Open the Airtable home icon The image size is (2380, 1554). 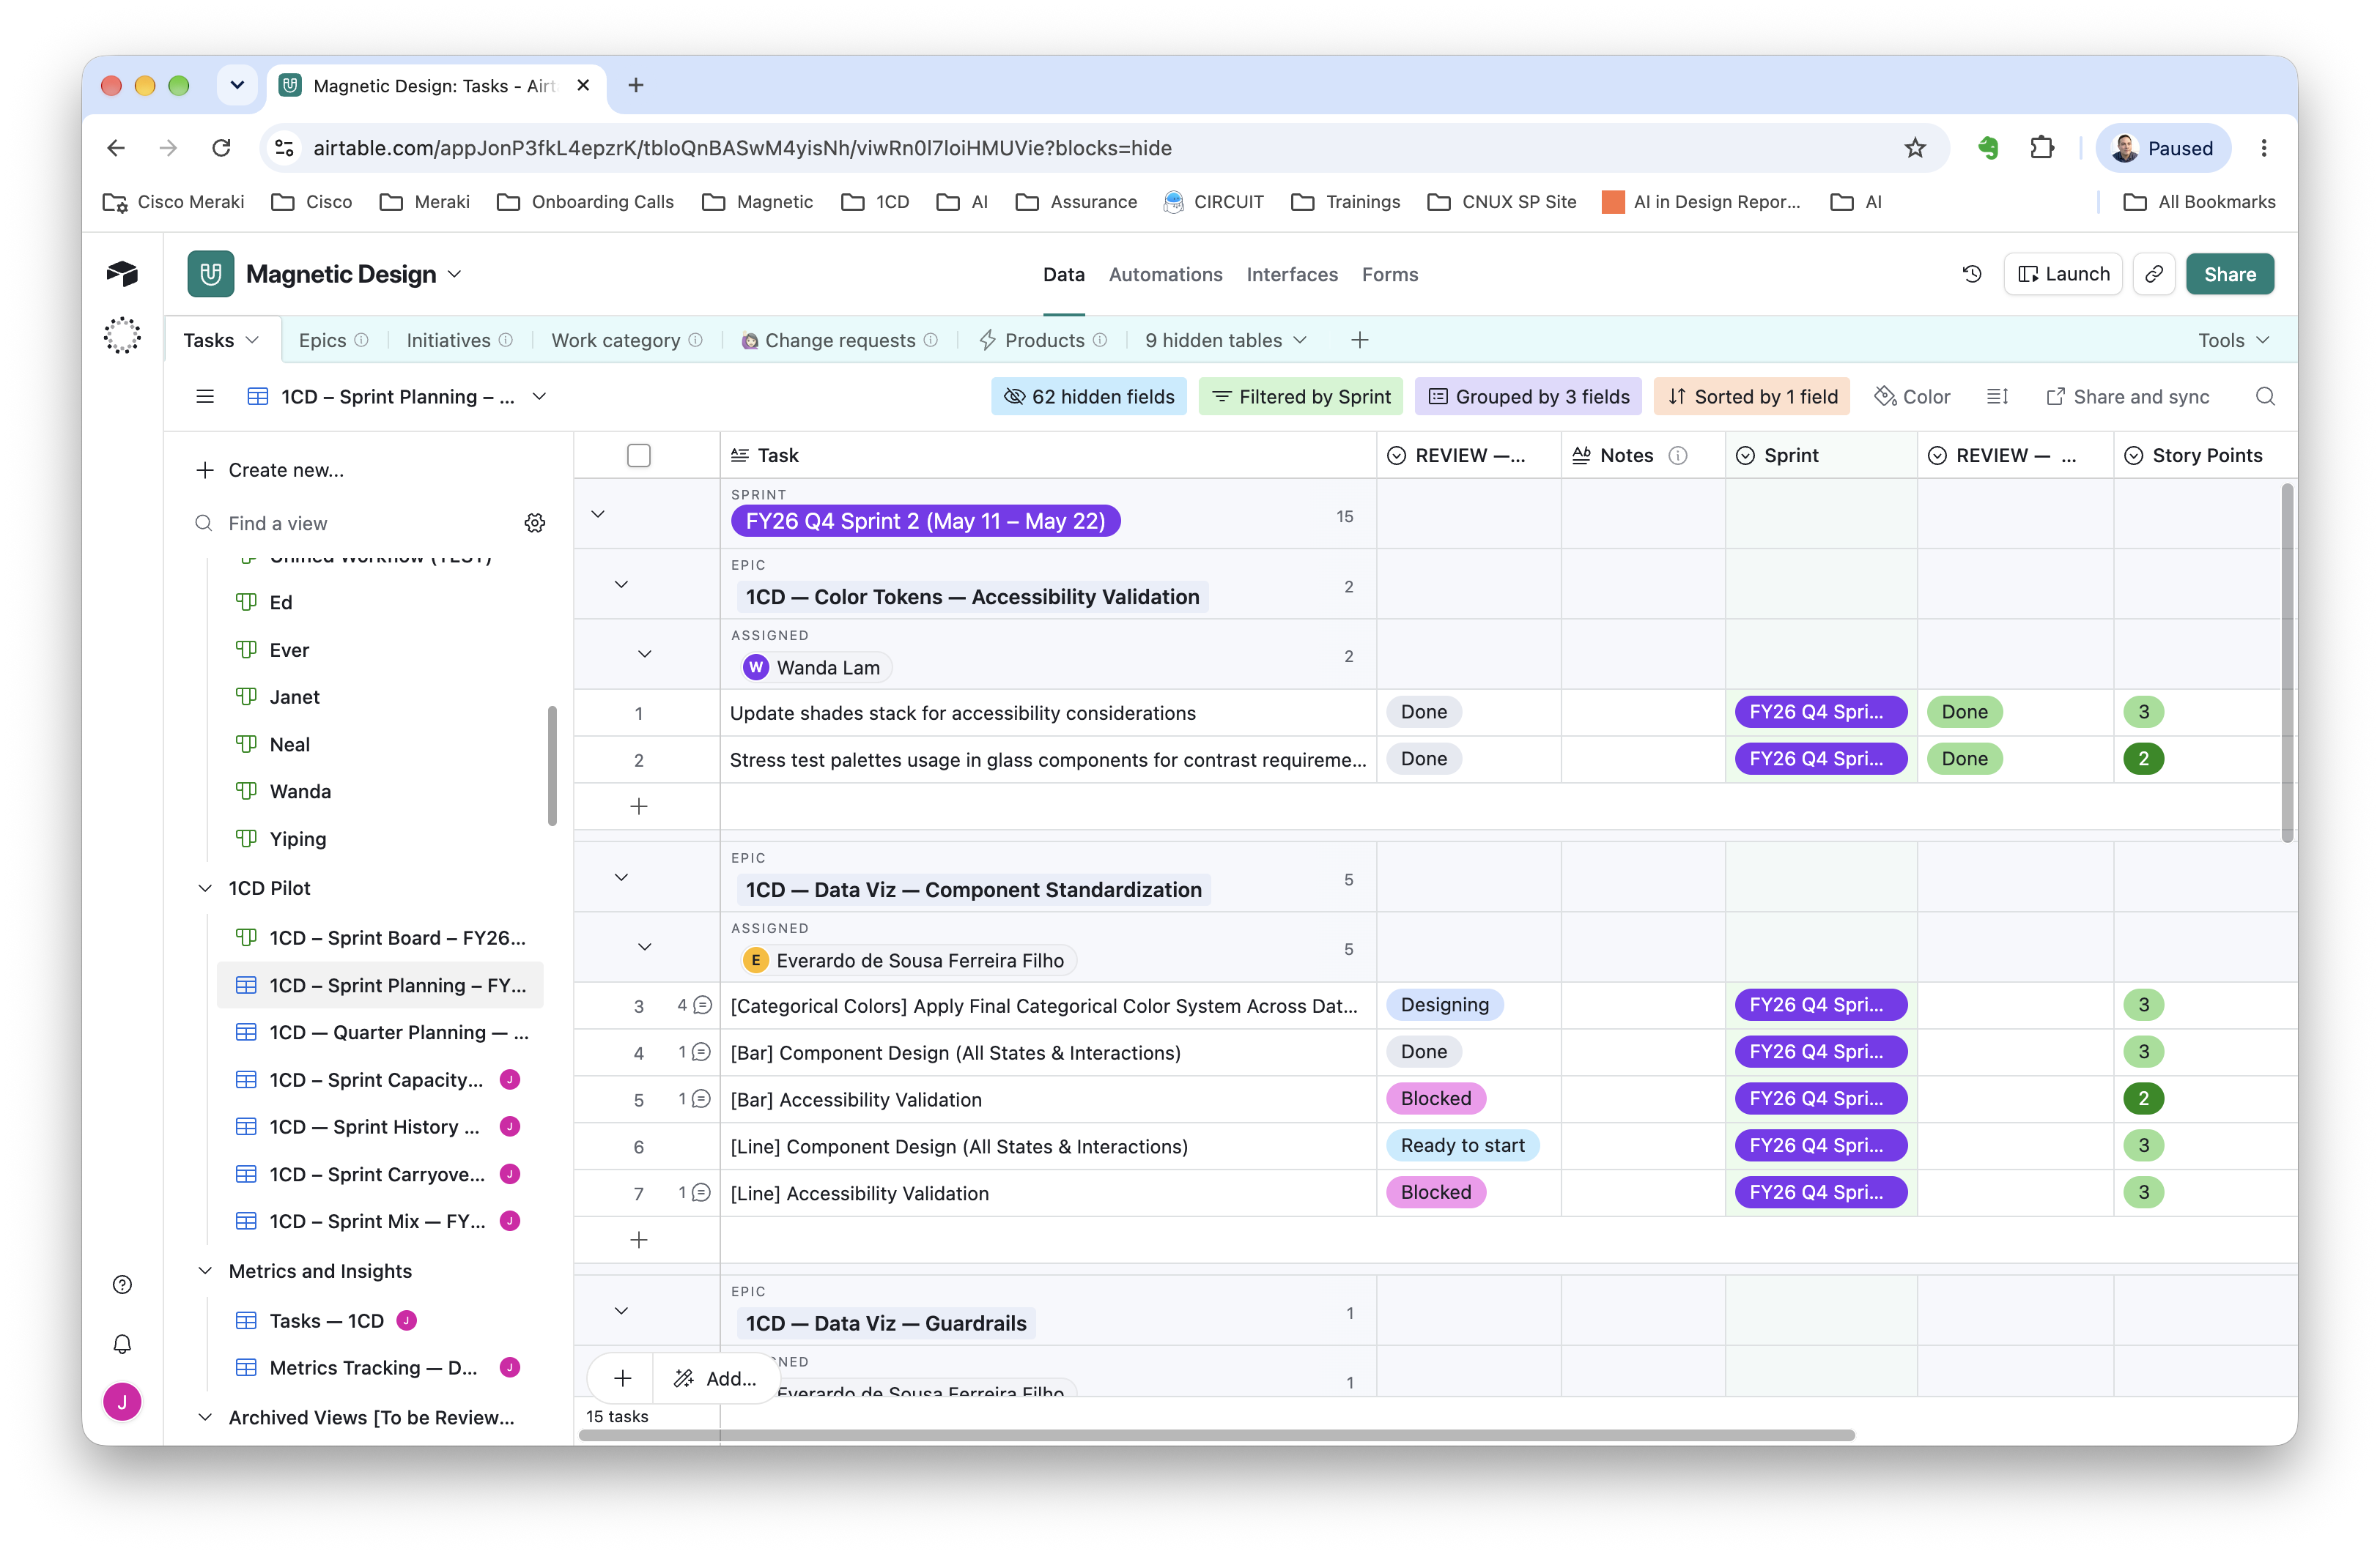pyautogui.click(x=122, y=274)
